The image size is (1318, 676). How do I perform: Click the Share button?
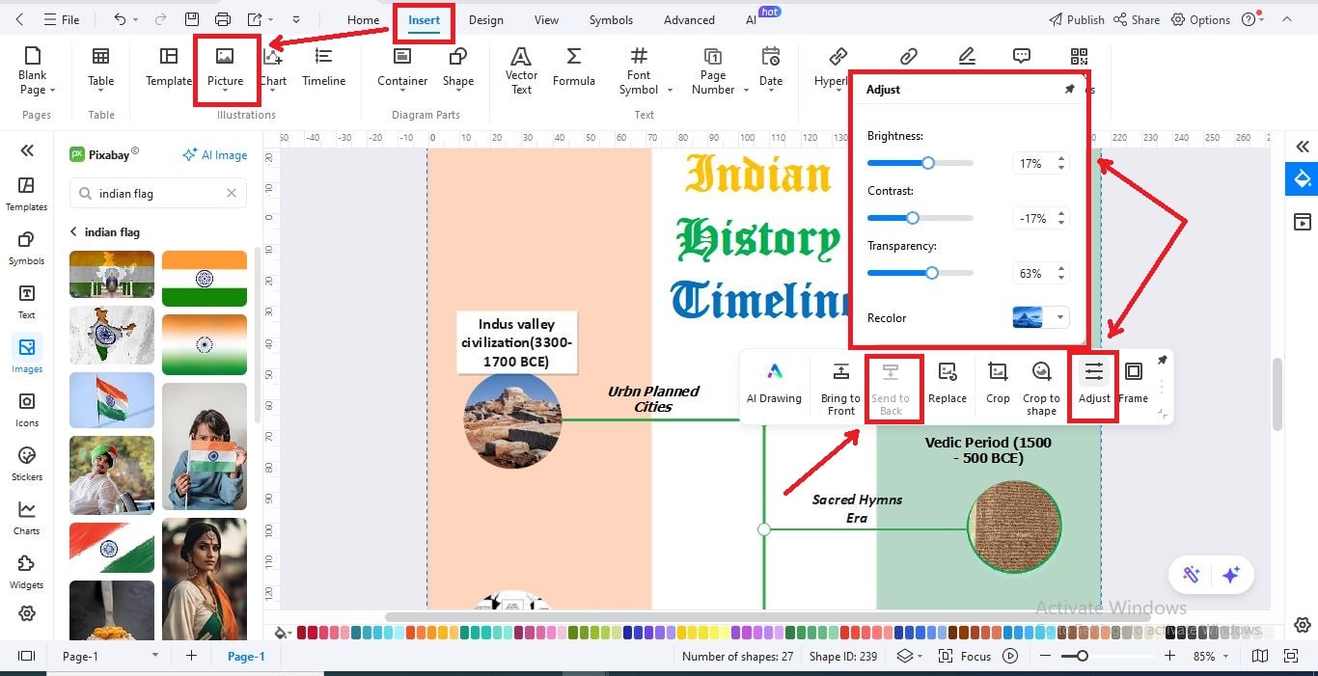pyautogui.click(x=1137, y=19)
